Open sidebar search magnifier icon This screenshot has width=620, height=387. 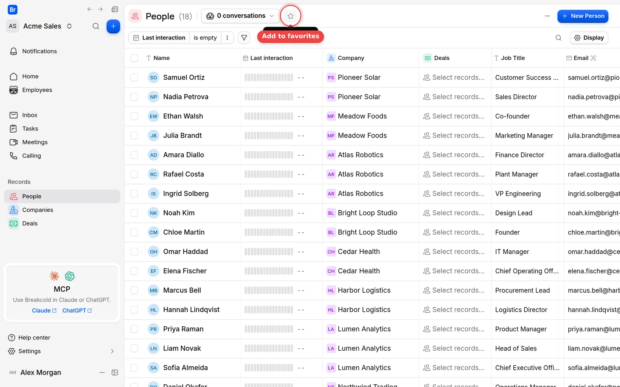pyautogui.click(x=96, y=26)
